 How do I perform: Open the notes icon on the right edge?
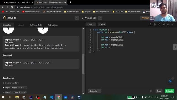175,47
